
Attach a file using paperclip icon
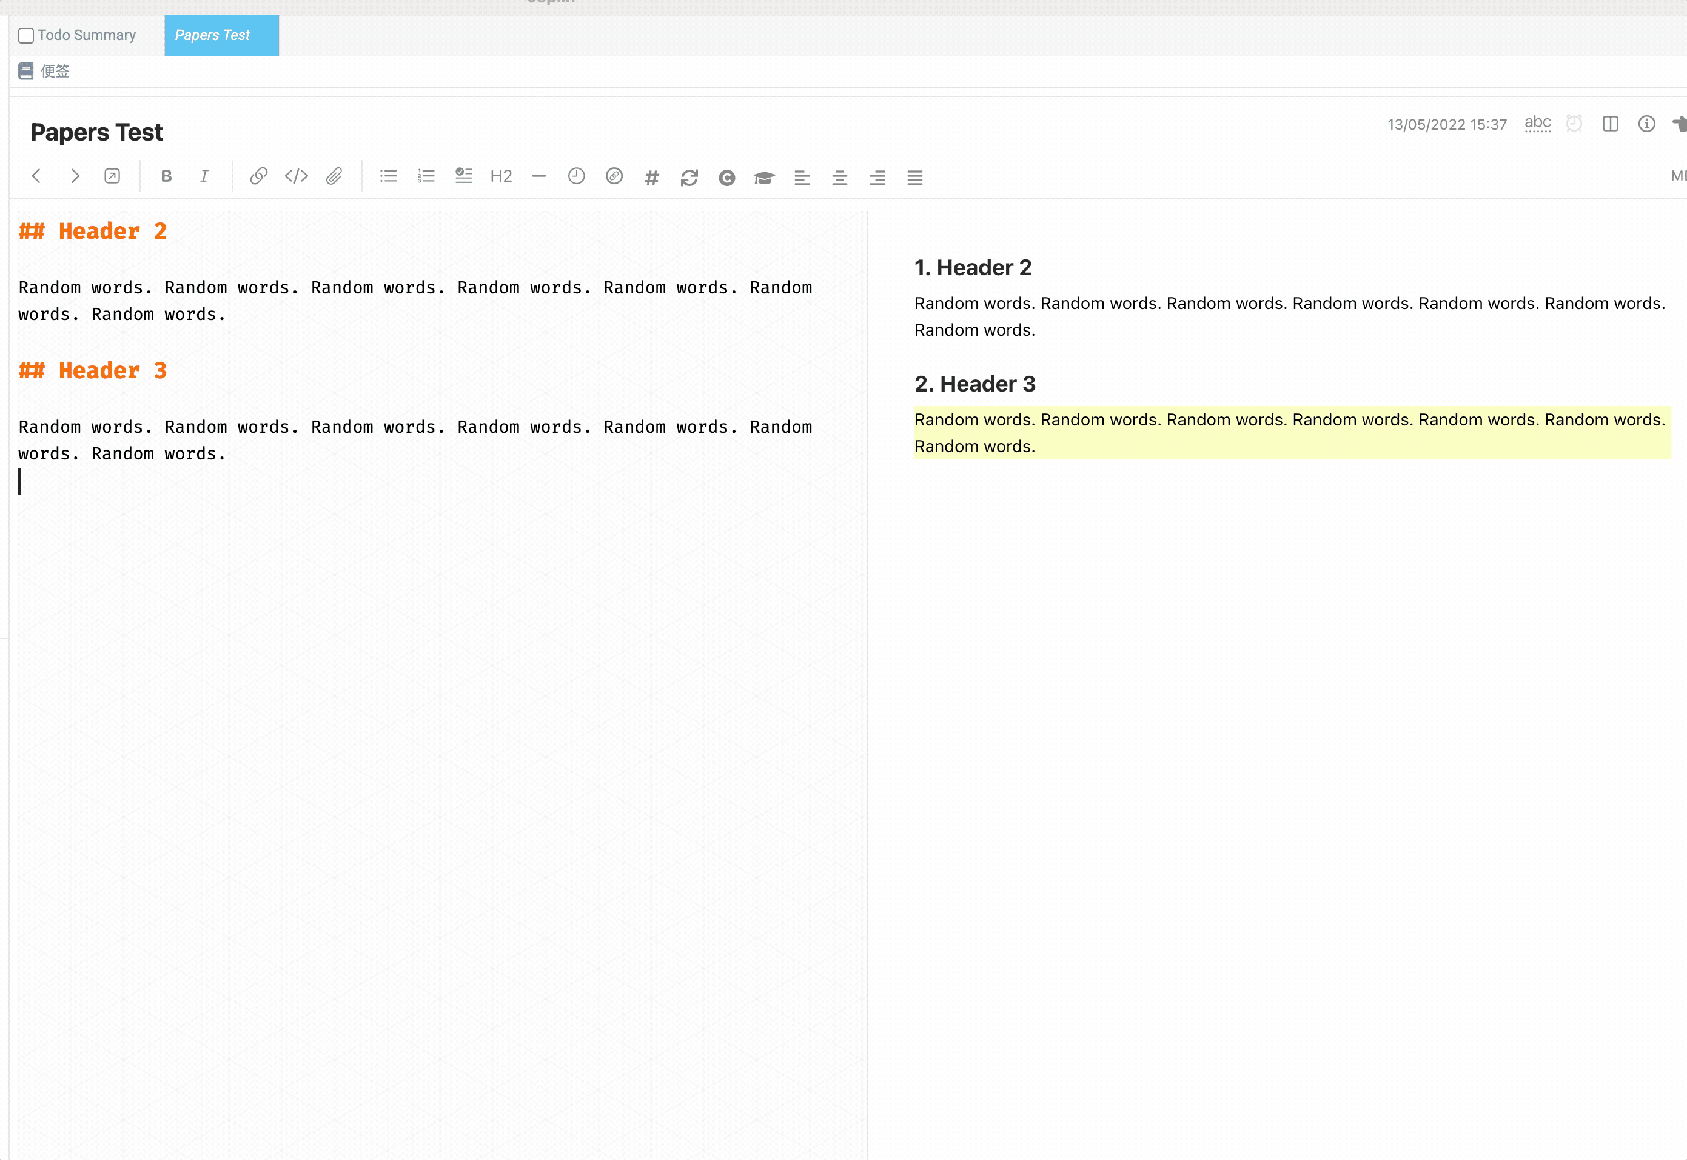click(334, 176)
